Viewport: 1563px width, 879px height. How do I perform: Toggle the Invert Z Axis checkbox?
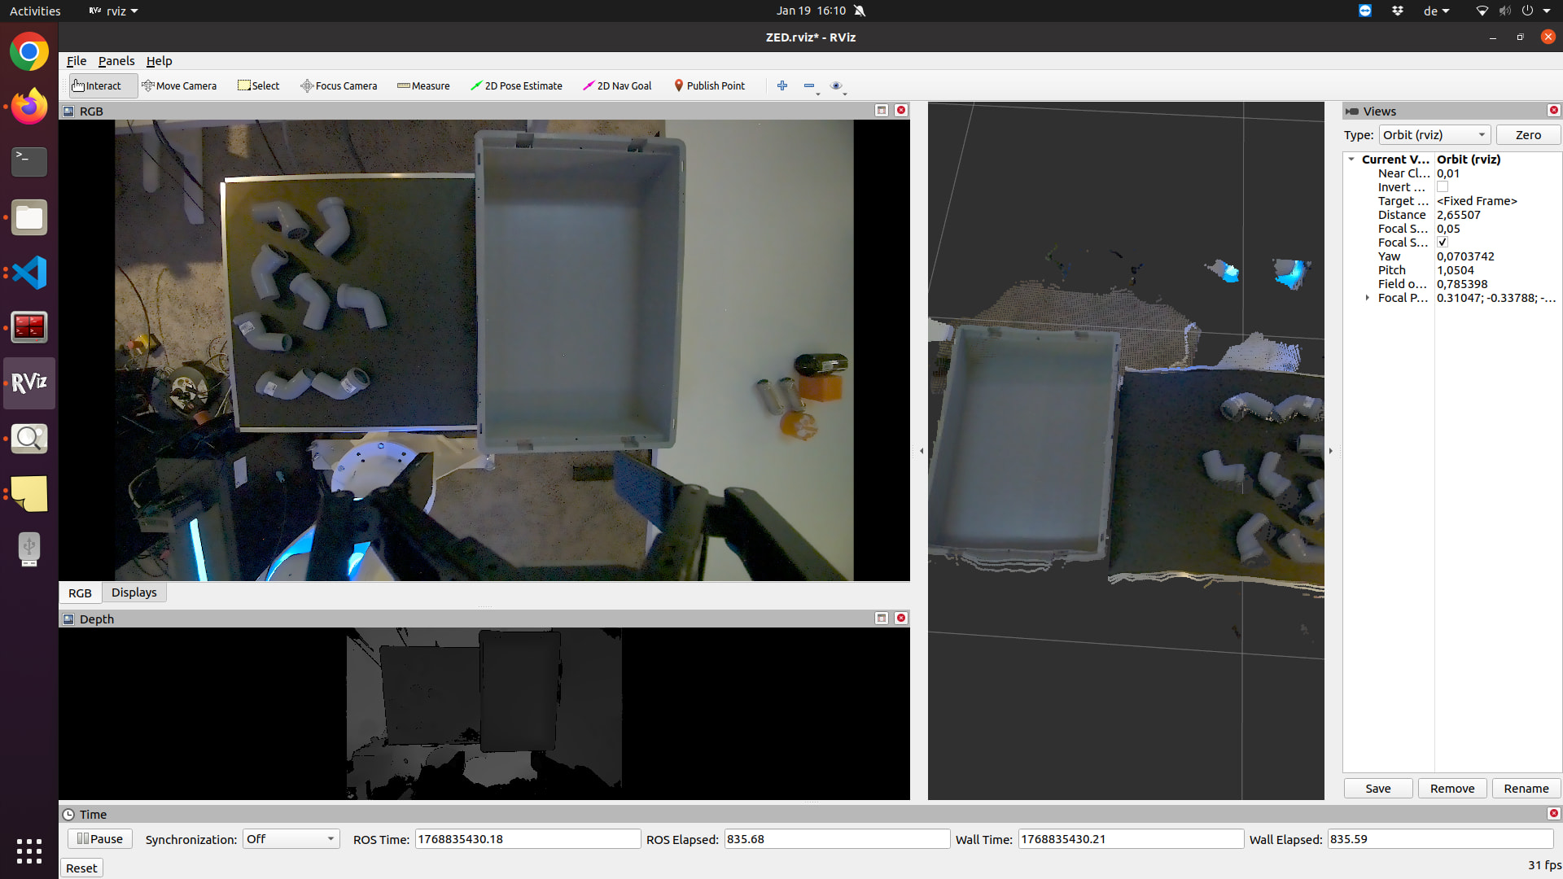click(1443, 187)
